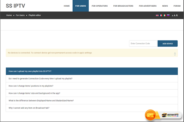
Task: Click the Enter Connection Code field
Action: coord(143,43)
